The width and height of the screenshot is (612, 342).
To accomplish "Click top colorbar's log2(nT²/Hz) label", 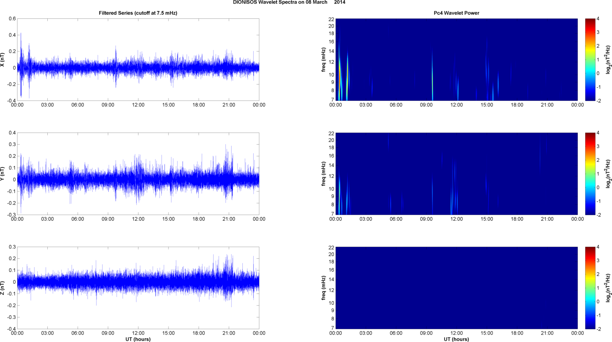I will coord(608,60).
